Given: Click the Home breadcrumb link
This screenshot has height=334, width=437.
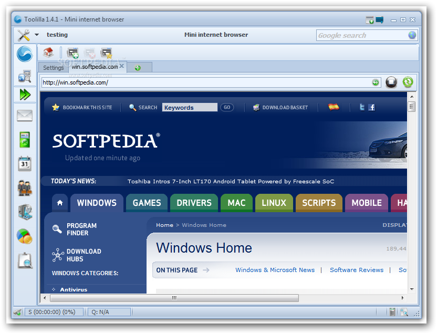Looking at the screenshot, I should (x=164, y=225).
